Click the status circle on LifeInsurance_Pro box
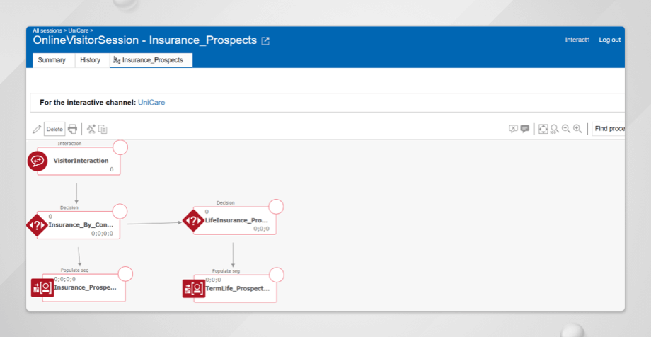 click(x=276, y=207)
